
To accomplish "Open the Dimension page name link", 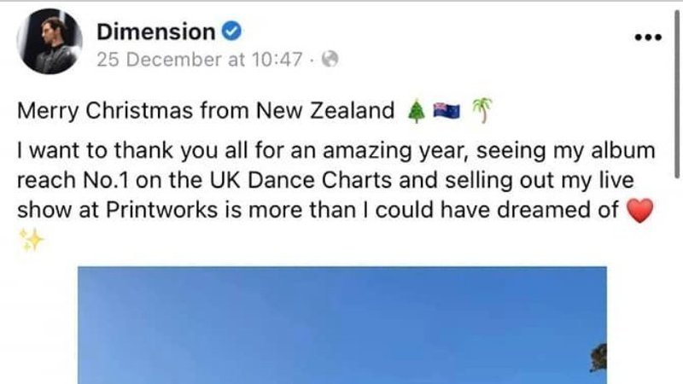I will click(155, 32).
